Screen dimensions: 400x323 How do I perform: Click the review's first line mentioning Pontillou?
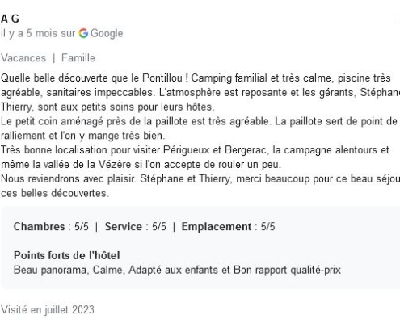click(x=196, y=78)
